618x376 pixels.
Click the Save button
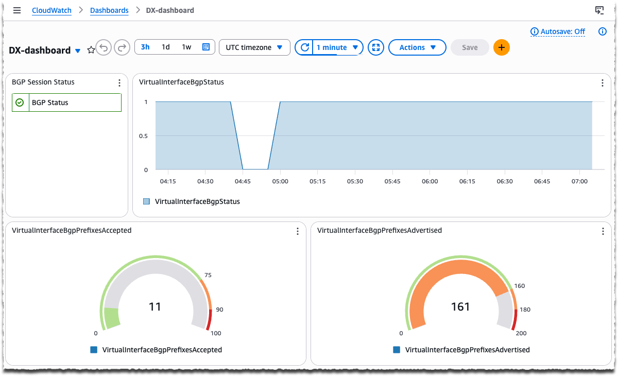point(469,47)
